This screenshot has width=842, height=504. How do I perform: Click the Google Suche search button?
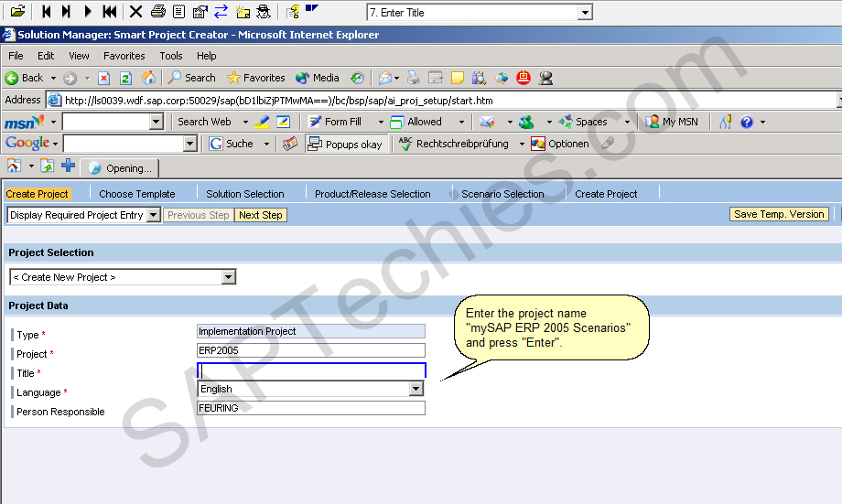[x=232, y=144]
